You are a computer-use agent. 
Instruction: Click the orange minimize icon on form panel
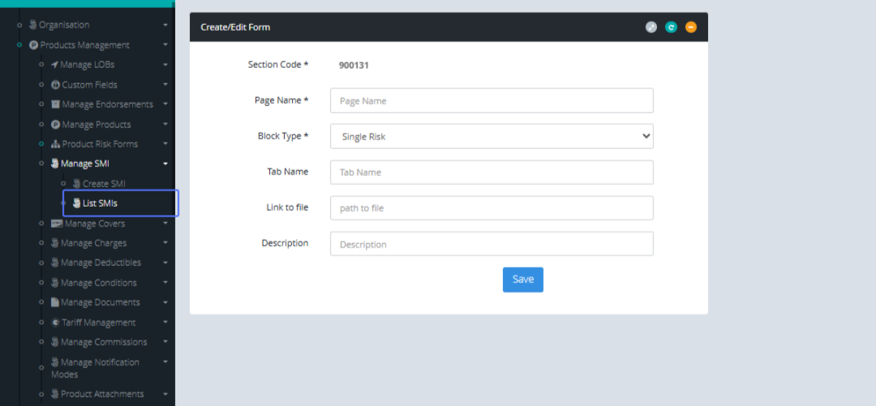691,27
